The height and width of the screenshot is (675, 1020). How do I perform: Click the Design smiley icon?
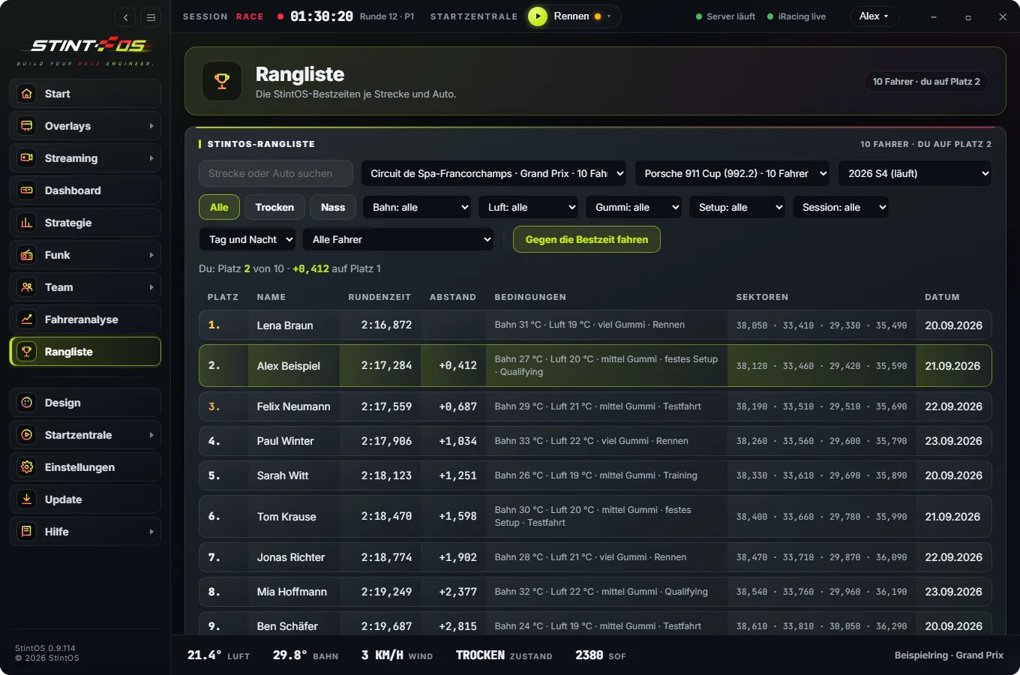27,403
